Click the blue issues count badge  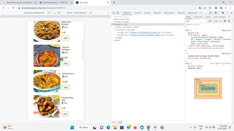click(216, 13)
